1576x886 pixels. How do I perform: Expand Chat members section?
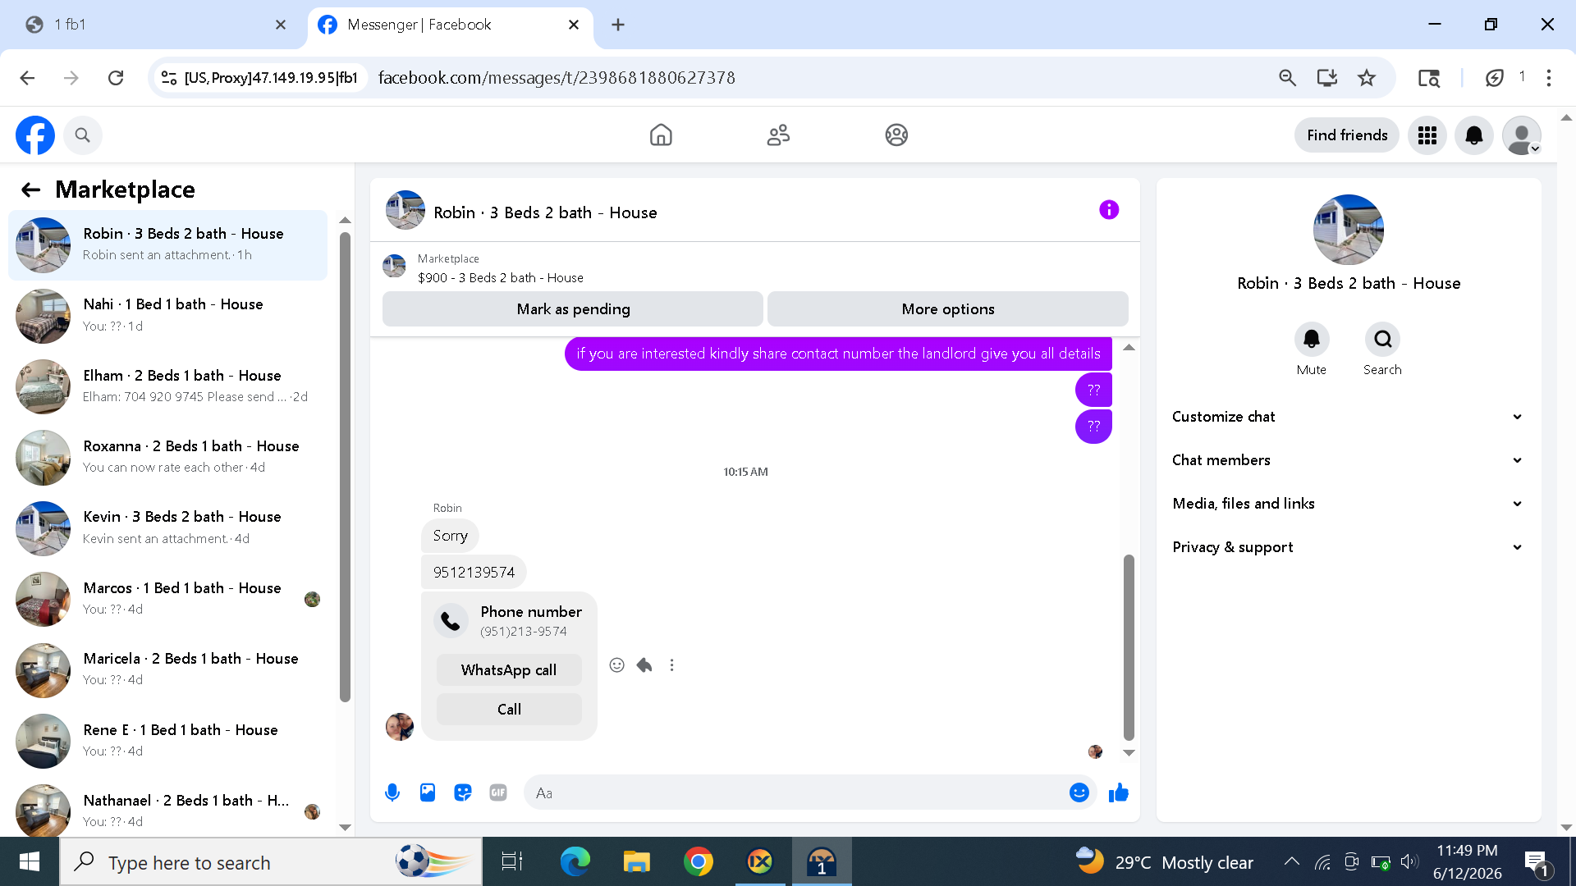tap(1348, 460)
